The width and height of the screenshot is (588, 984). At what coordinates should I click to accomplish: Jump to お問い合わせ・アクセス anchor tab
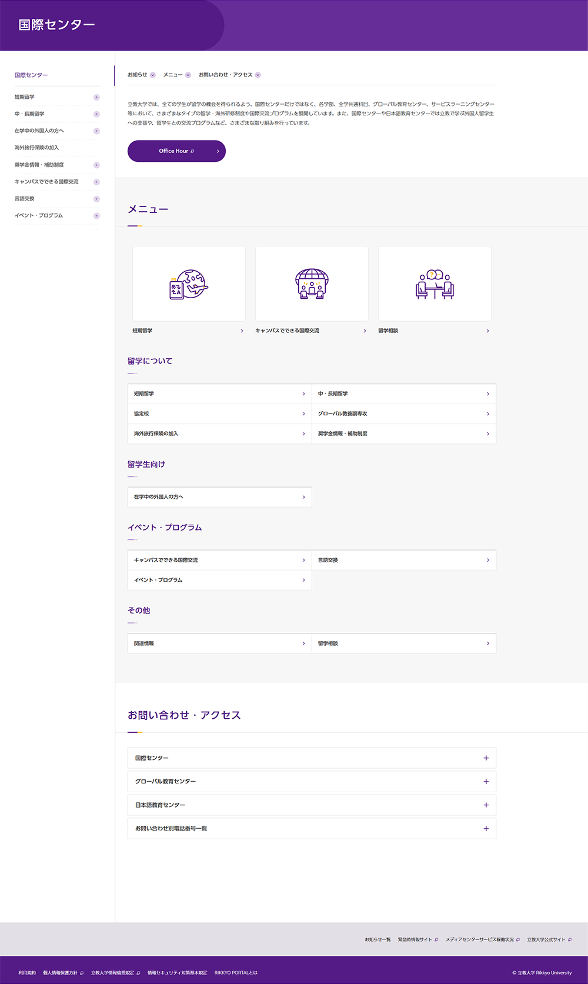click(x=229, y=75)
